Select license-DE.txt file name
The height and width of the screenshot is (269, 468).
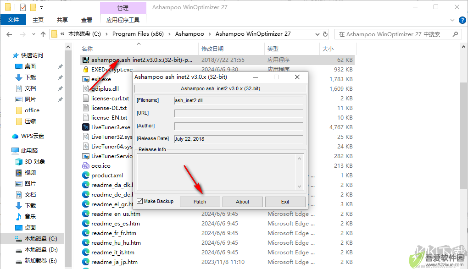109,108
